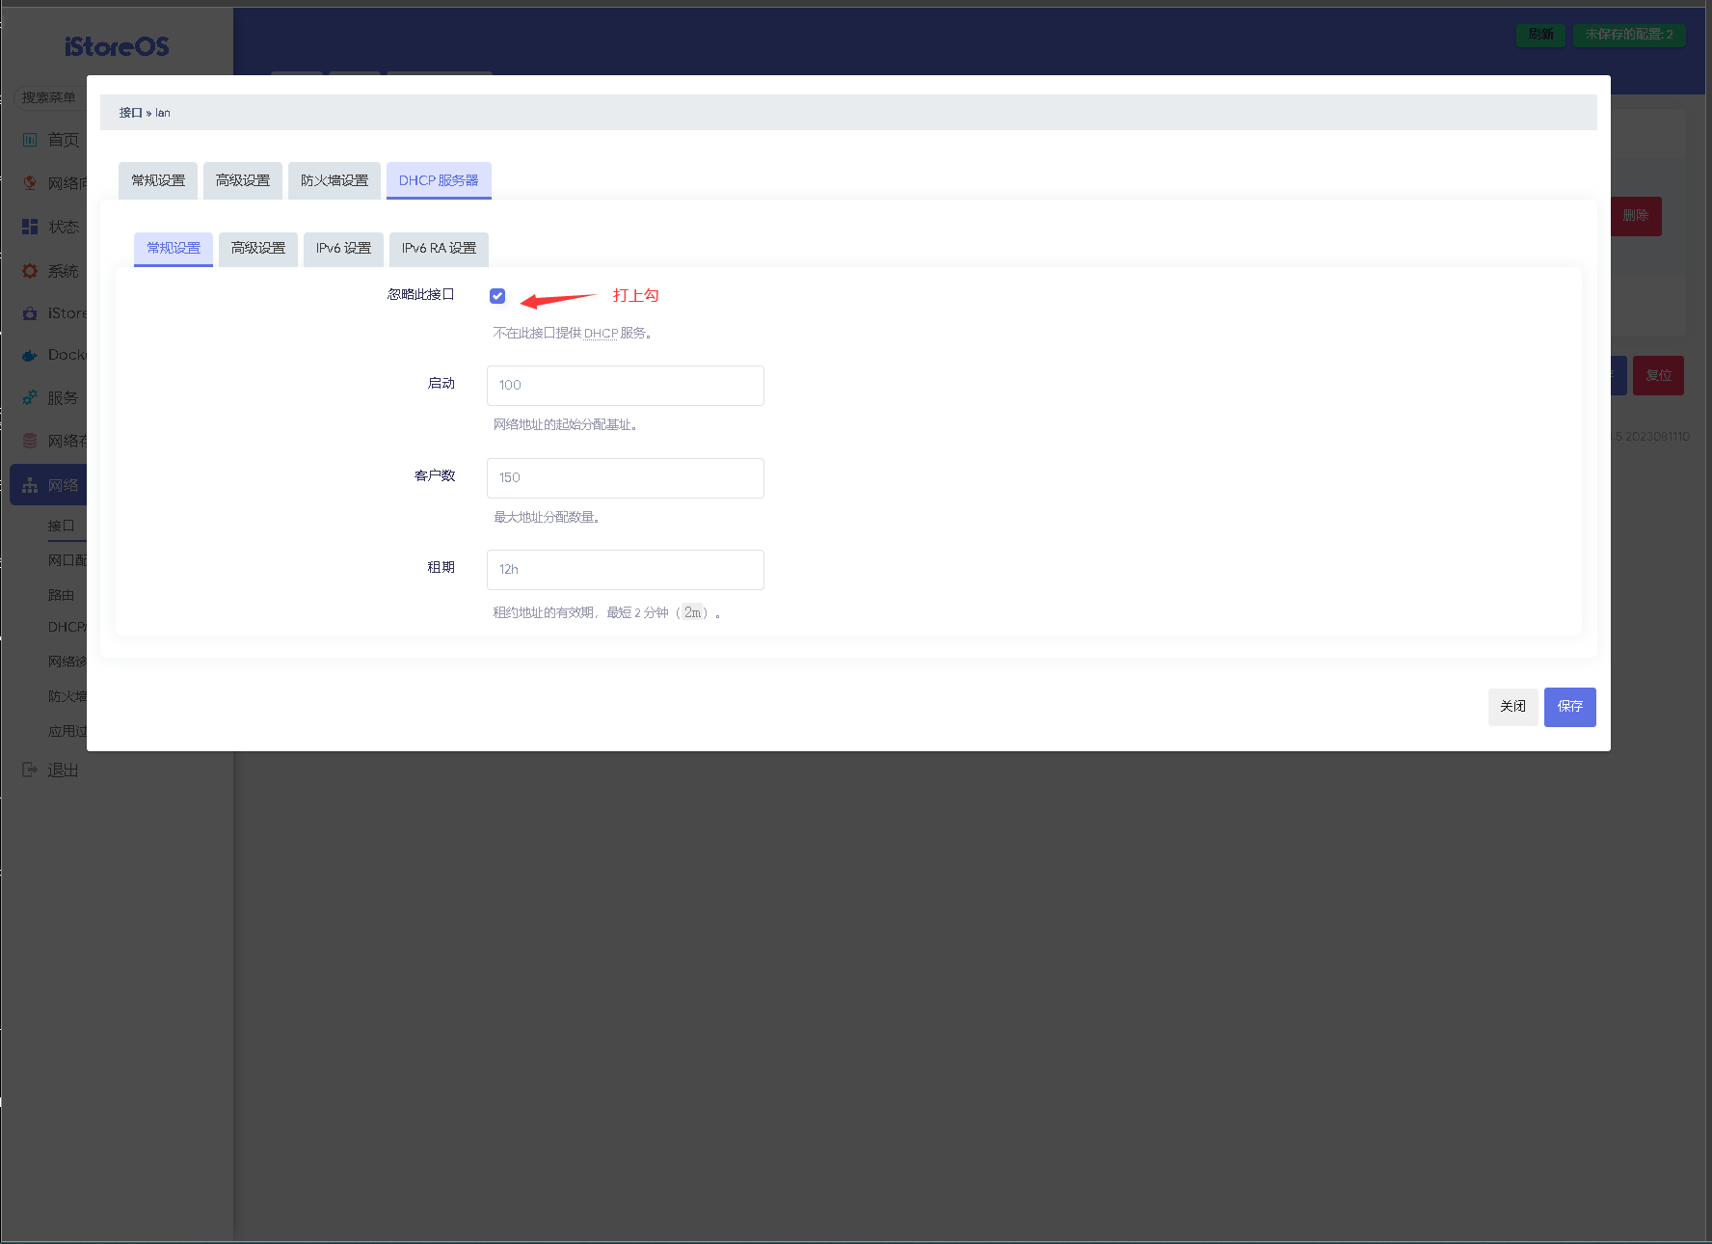Click the system gear icon in sidebar
Screen dimensions: 1712x1244
(x=30, y=271)
